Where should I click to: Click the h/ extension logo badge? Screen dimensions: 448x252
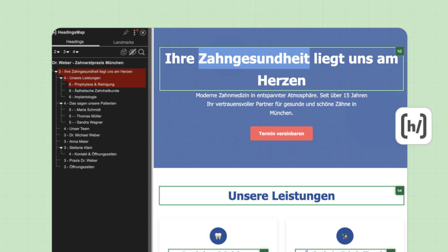pos(413,126)
